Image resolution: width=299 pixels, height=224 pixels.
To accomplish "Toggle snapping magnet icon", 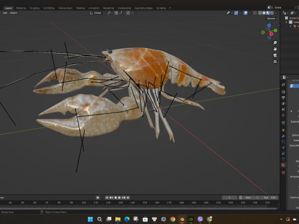I will click(116, 13).
